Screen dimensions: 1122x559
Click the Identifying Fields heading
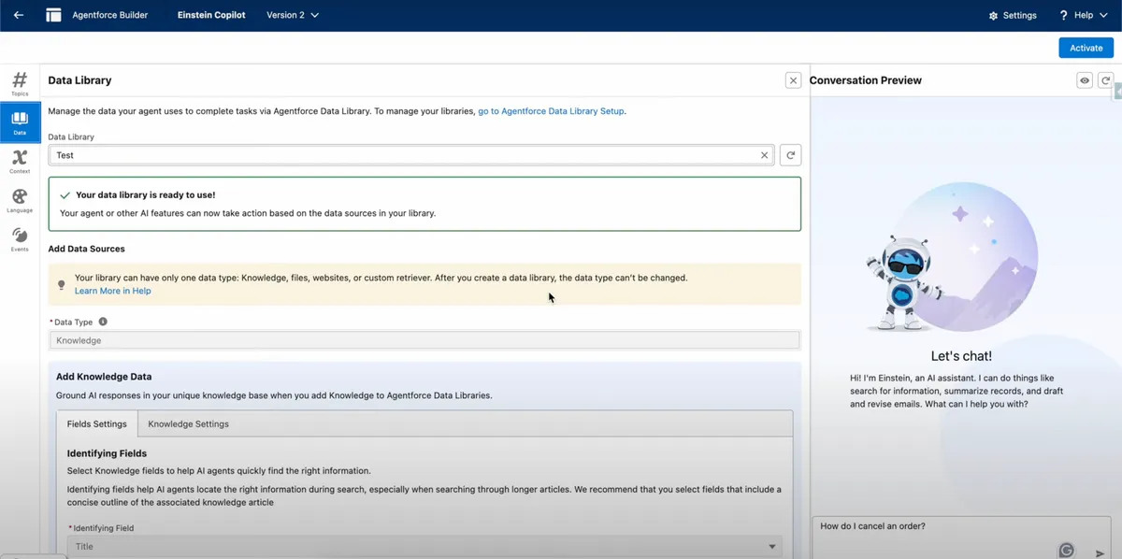click(x=107, y=453)
